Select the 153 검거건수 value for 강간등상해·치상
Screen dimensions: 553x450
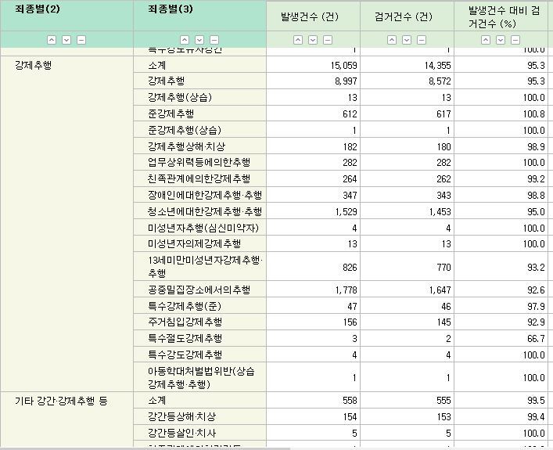coord(443,417)
